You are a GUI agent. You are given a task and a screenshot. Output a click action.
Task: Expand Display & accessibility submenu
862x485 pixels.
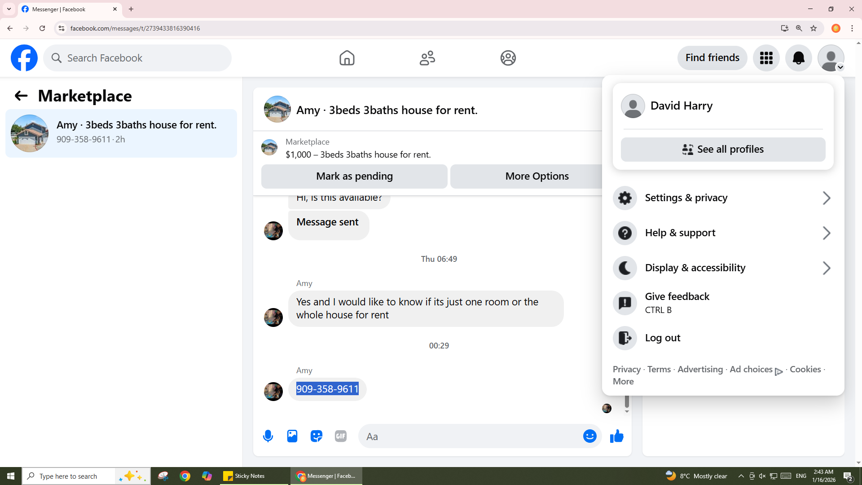[723, 268]
